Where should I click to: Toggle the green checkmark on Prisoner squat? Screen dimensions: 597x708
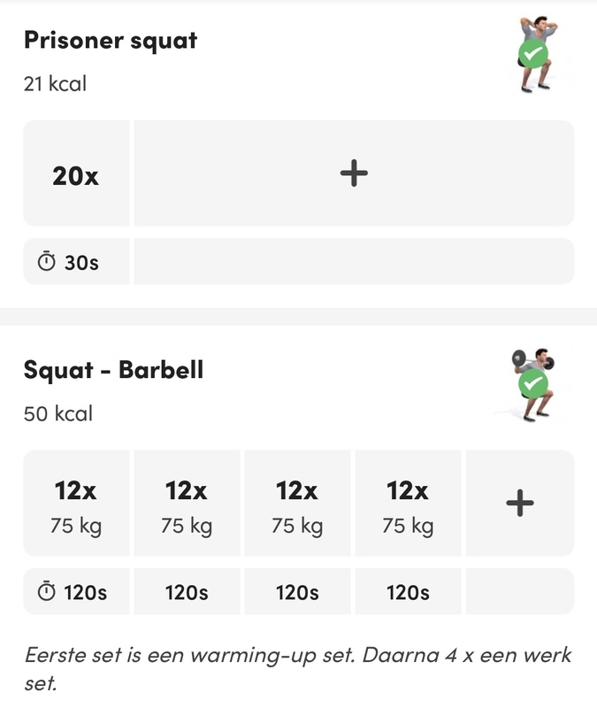(x=532, y=55)
